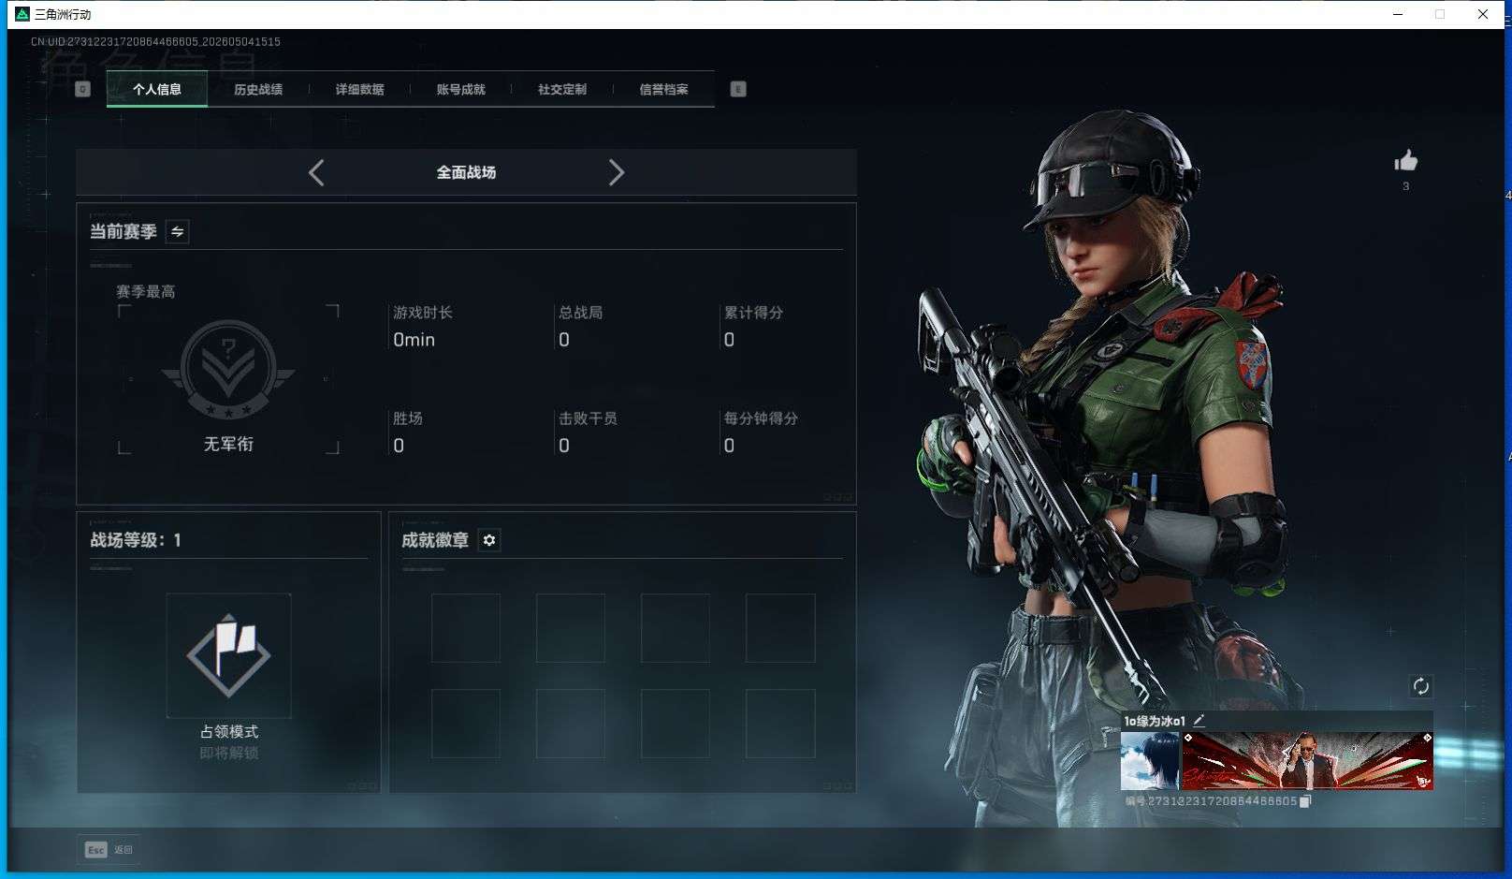Viewport: 1512px width, 879px height.
Task: Select the first empty achievement badge slot
Action: click(x=466, y=628)
